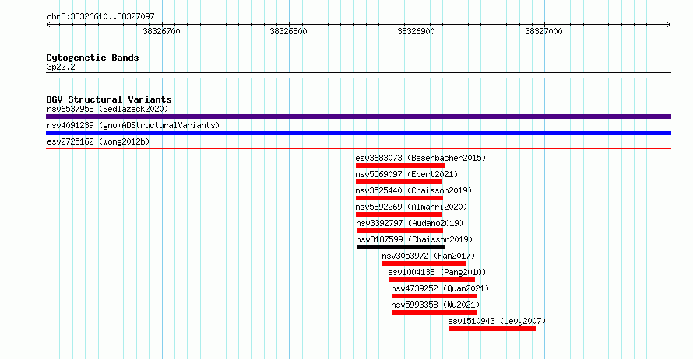
Task: Open esv1510943 (Levy2007) label
Action: tap(497, 321)
